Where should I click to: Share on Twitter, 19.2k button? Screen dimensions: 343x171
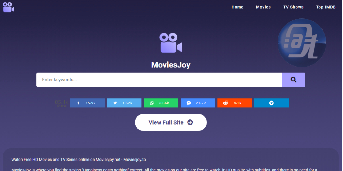pos(124,103)
